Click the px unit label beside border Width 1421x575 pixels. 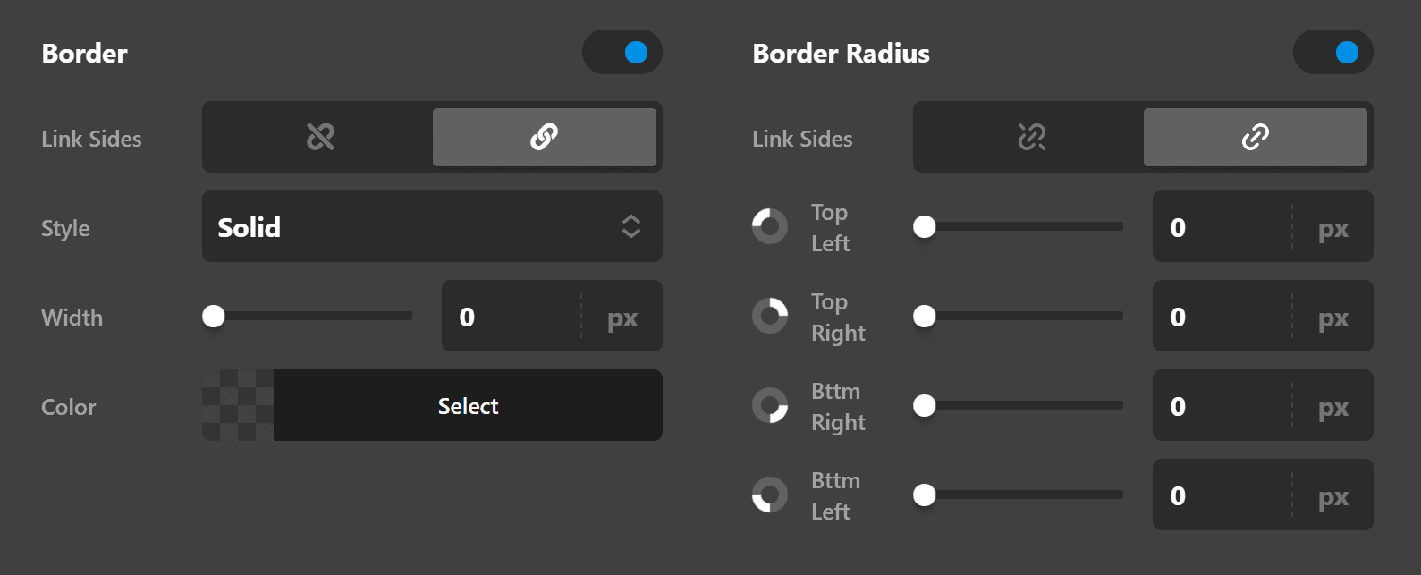point(623,317)
